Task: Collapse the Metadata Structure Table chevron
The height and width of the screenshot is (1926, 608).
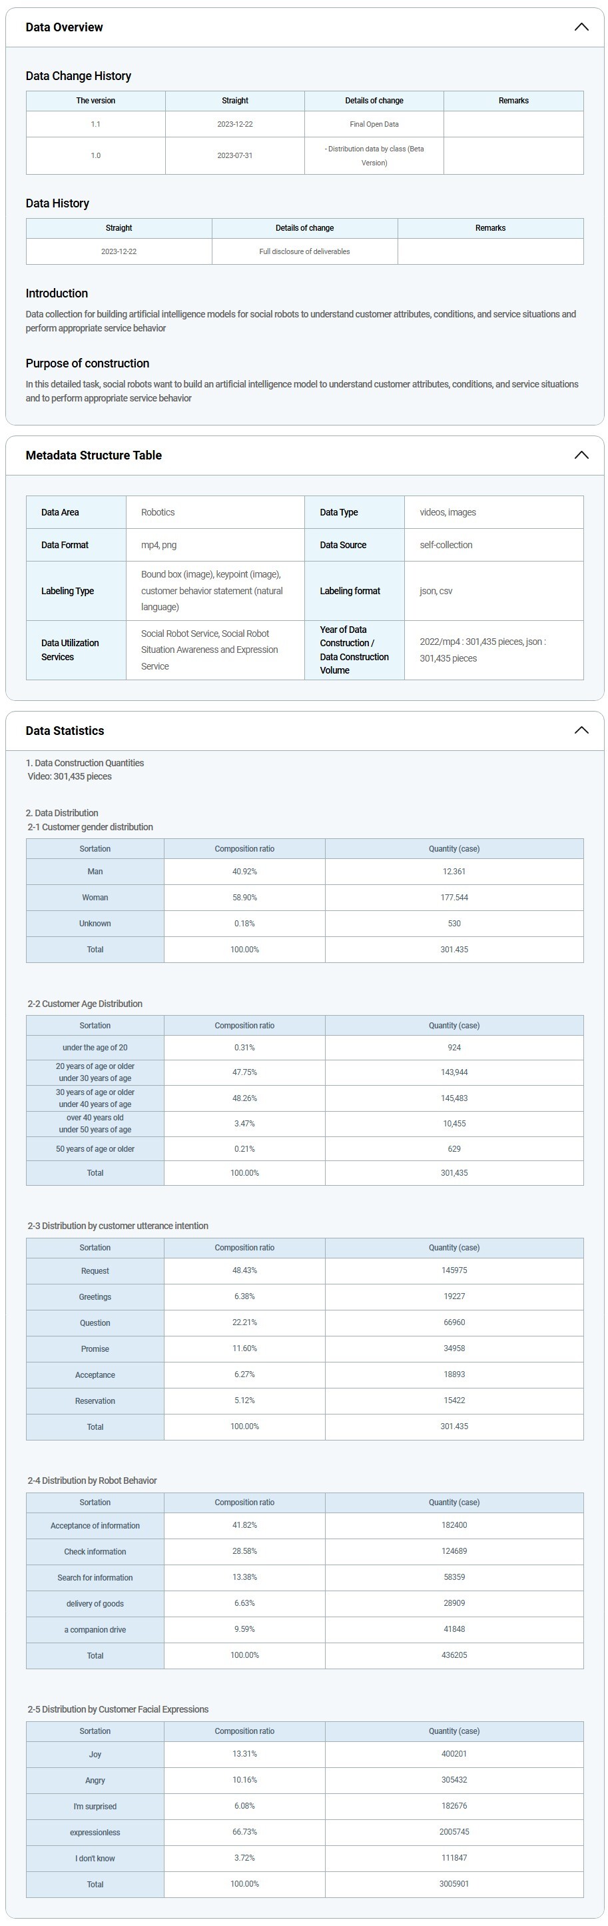Action: point(581,455)
